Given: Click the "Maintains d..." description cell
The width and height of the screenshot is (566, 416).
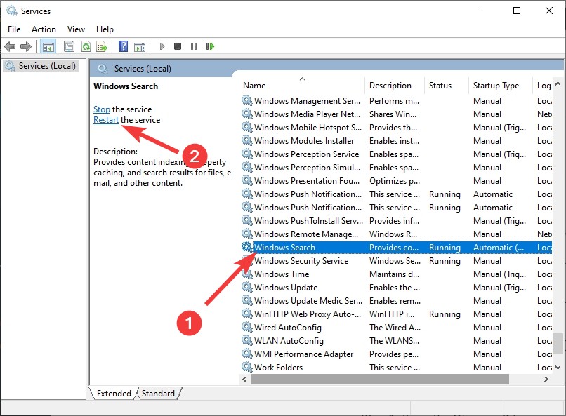Looking at the screenshot, I should click(x=394, y=274).
